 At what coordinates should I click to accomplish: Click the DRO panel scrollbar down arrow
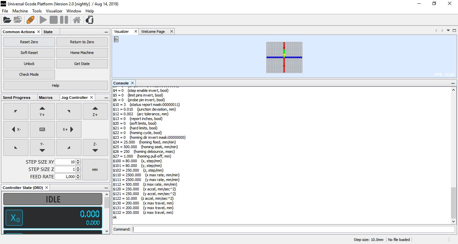click(107, 231)
